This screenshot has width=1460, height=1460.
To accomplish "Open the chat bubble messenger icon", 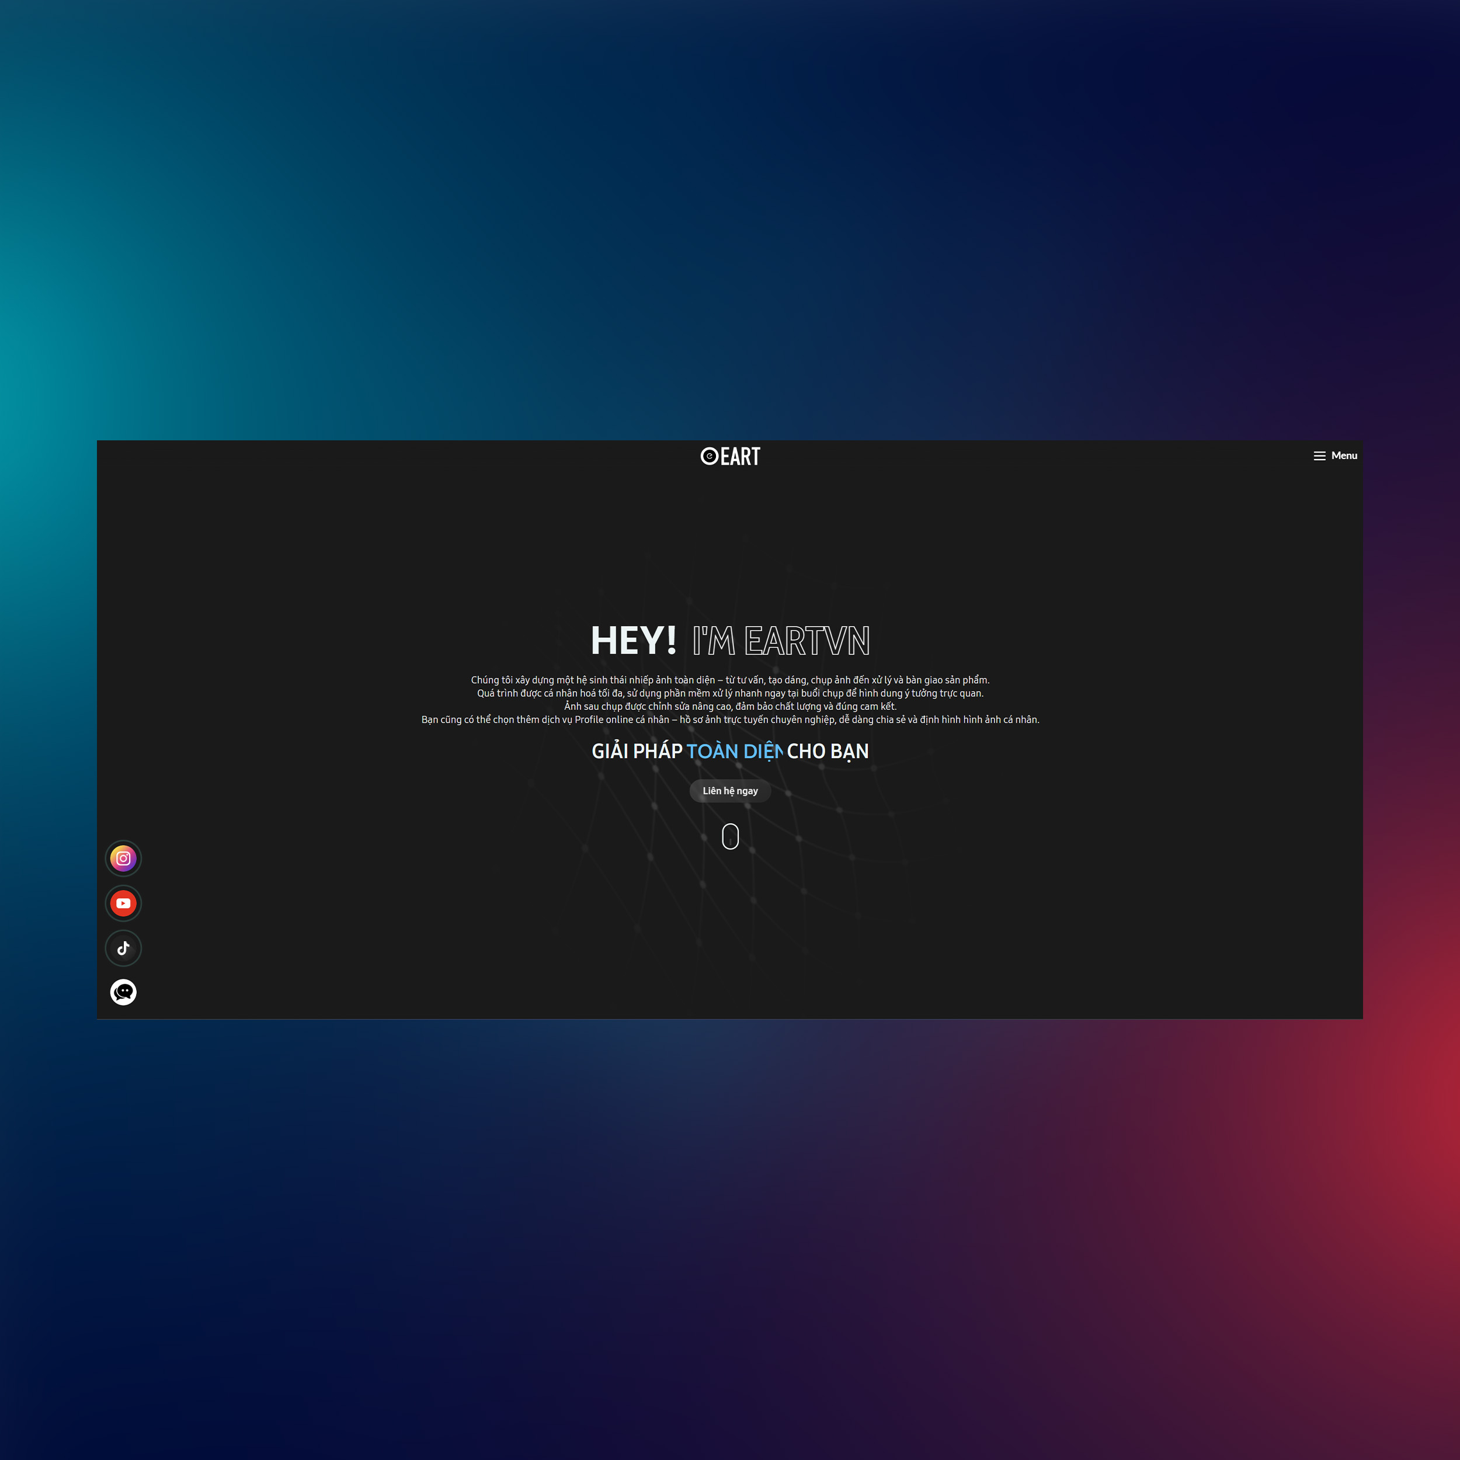I will pos(123,992).
